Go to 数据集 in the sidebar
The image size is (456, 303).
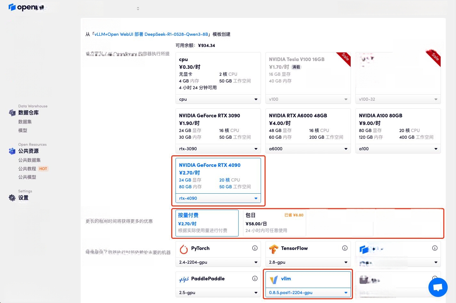[x=25, y=122]
